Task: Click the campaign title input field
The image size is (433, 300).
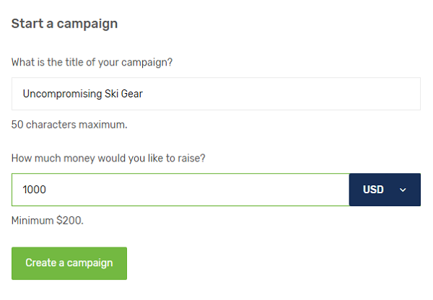Action: pos(215,94)
